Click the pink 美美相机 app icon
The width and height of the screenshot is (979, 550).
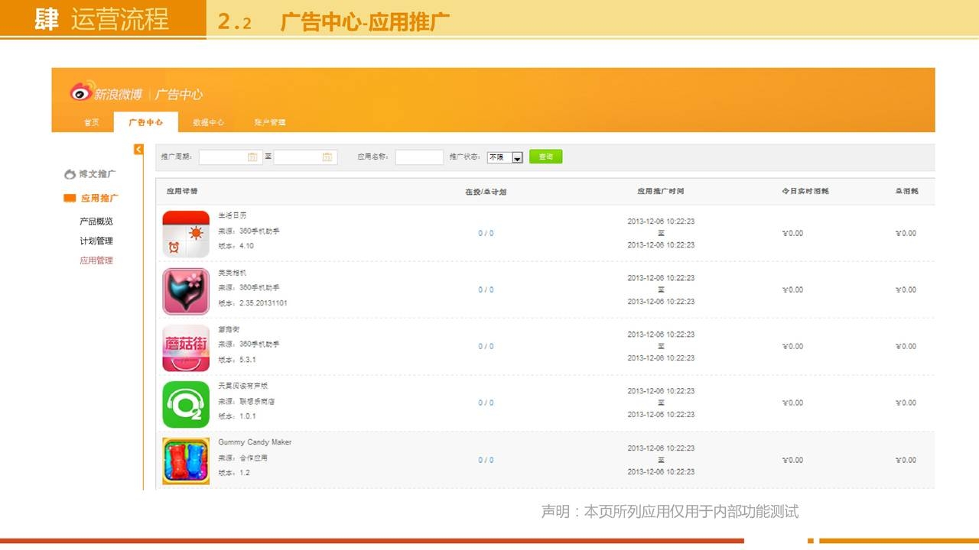(186, 291)
